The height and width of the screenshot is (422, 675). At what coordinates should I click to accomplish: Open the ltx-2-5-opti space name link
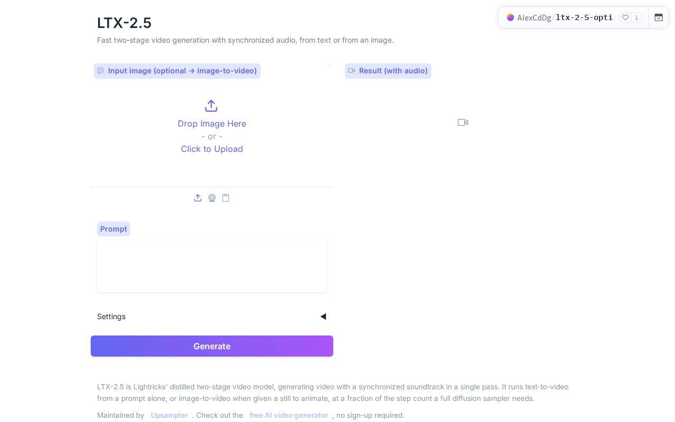[584, 17]
